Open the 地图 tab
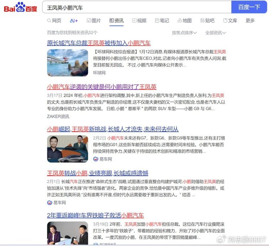Screen dimensions: 269x246 (x=185, y=21)
